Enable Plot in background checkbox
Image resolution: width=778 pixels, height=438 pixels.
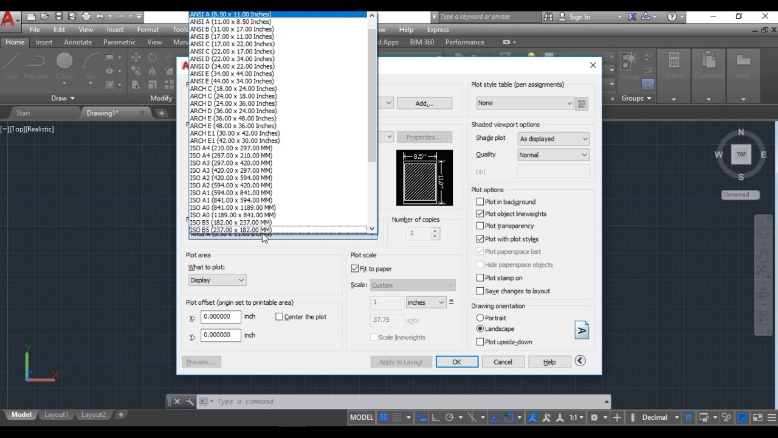tap(480, 201)
